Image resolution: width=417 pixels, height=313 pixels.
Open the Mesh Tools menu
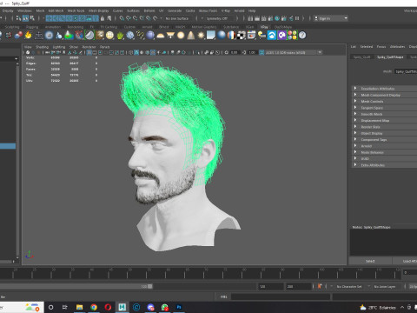click(x=76, y=10)
